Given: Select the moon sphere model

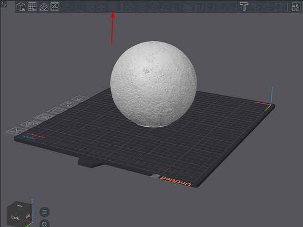Looking at the screenshot, I should [153, 84].
